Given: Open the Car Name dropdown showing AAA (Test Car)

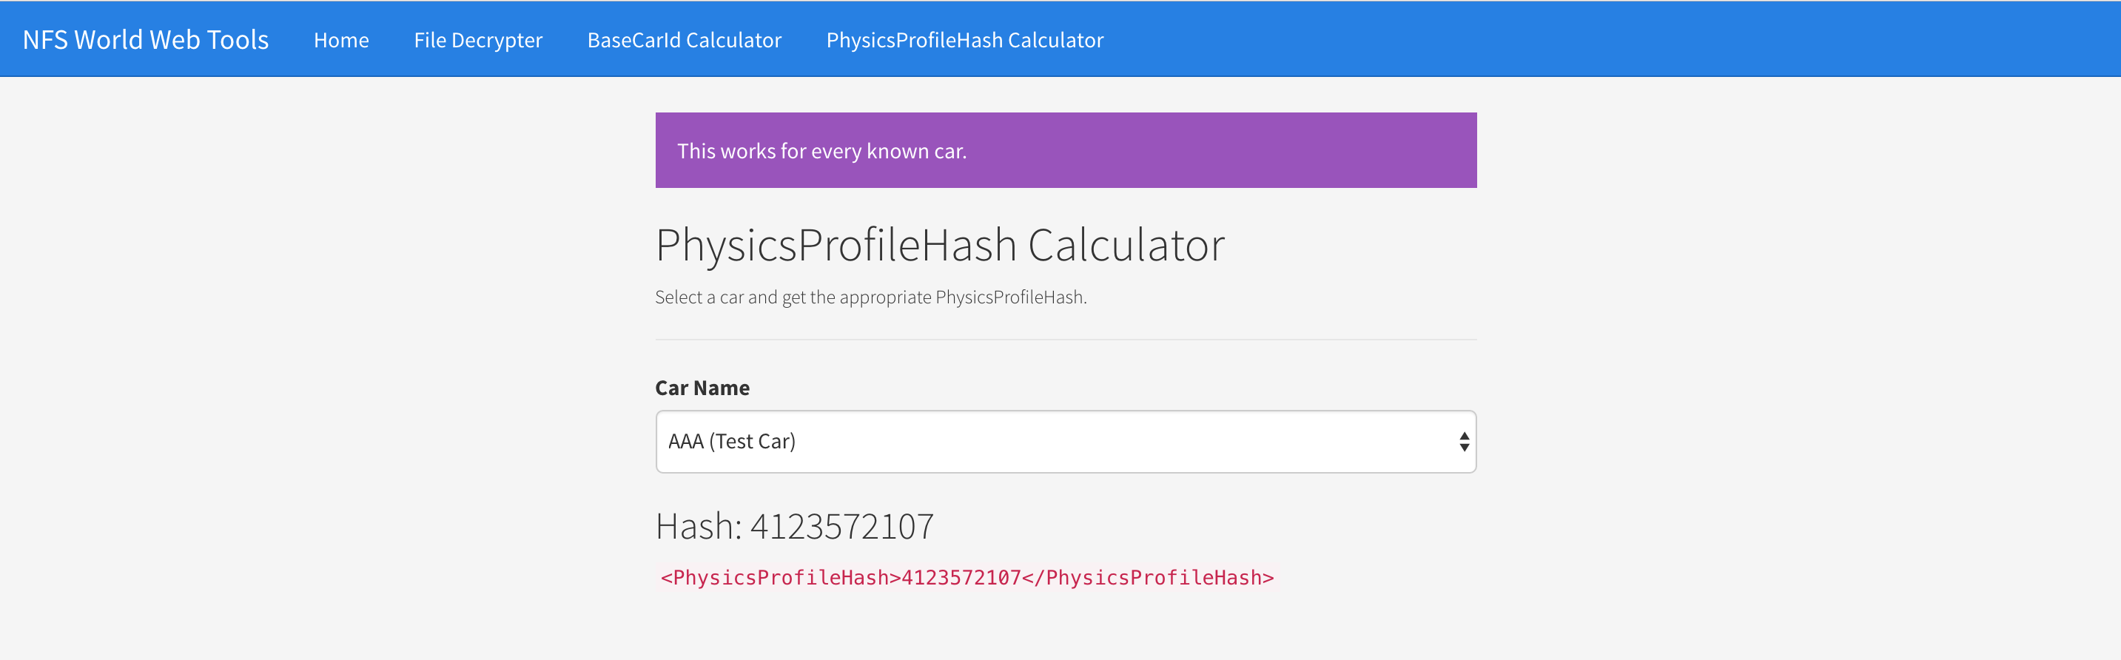Looking at the screenshot, I should (1066, 442).
